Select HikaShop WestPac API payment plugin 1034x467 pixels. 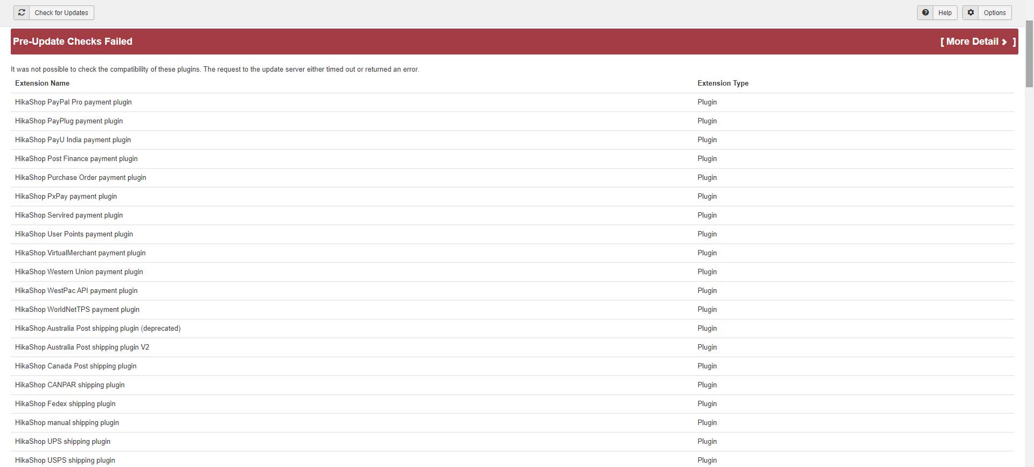[76, 291]
